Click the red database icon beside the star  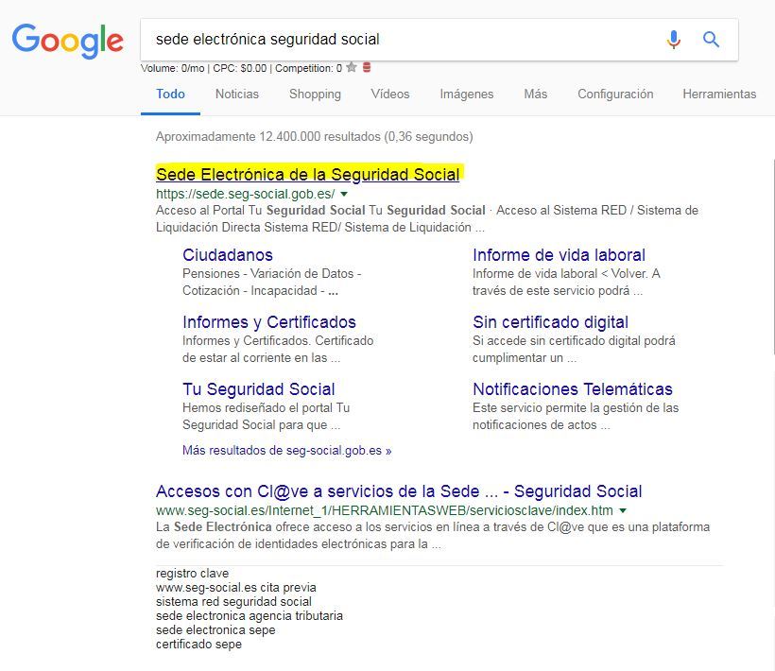367,67
